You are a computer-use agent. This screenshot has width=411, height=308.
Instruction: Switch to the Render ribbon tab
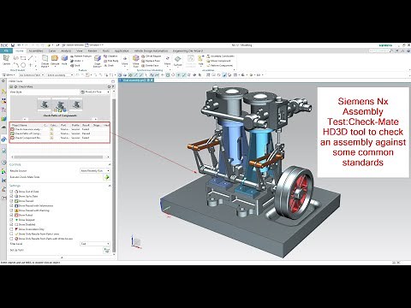pos(92,50)
